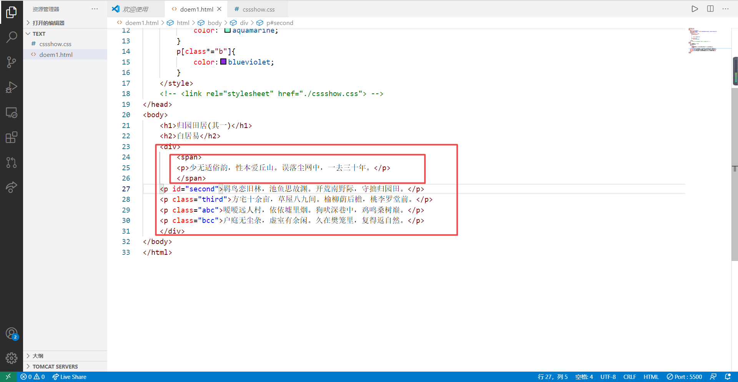
Task: Open the Accounts menu icon
Action: (12, 334)
